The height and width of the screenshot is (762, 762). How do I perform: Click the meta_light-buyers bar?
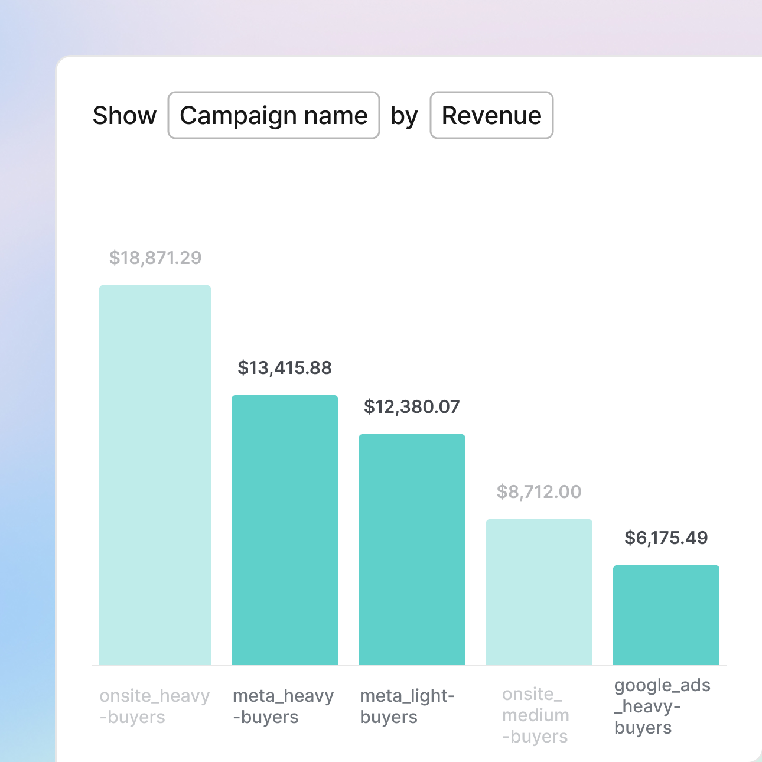412,549
